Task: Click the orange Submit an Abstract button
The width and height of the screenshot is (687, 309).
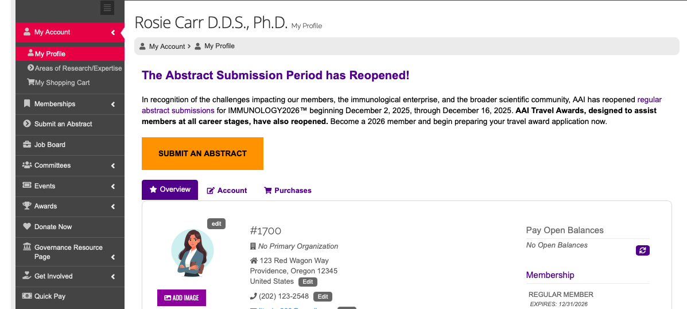Action: 203,153
